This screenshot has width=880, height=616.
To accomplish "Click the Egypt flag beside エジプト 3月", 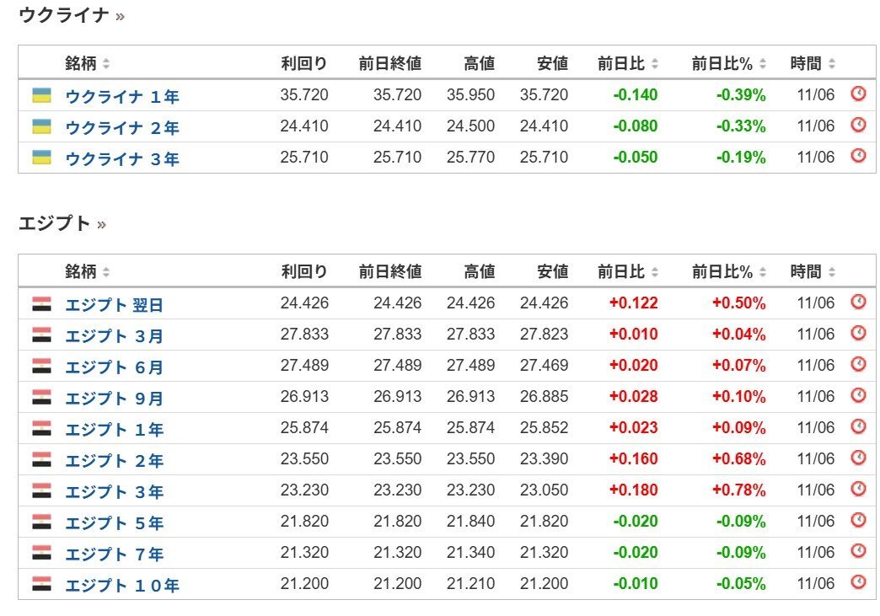I will click(x=41, y=335).
